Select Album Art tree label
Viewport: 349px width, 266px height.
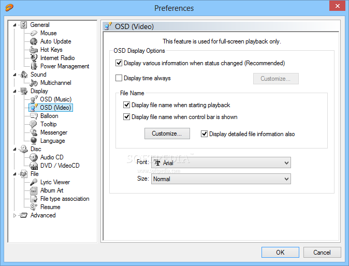point(52,190)
